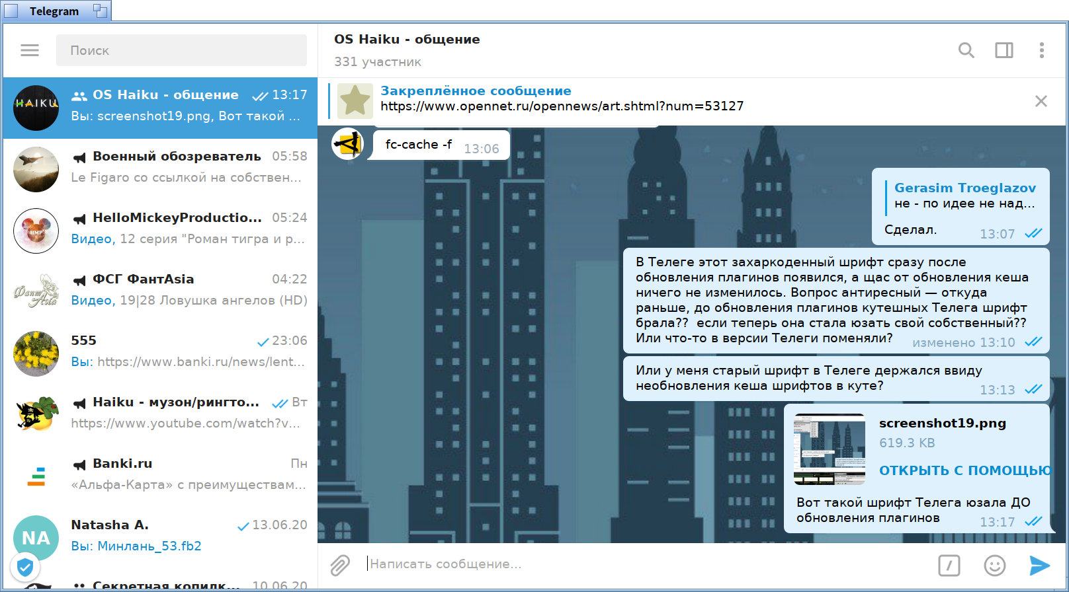Click the blue shield badge icon
1069x592 pixels.
[25, 567]
